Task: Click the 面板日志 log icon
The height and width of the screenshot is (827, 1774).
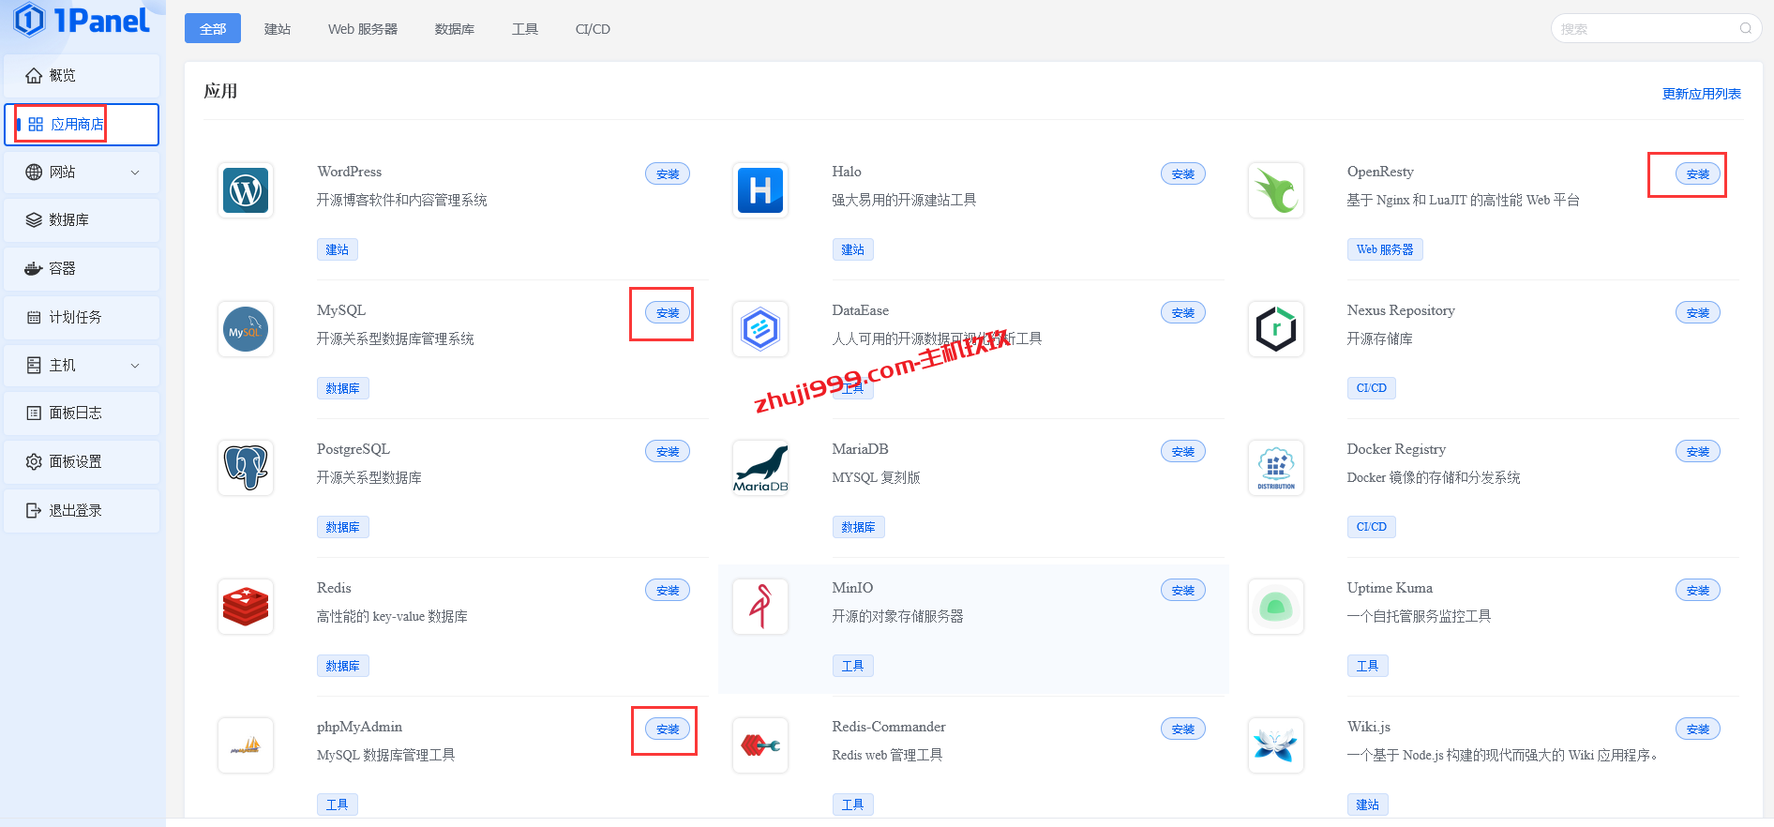Action: pos(34,413)
